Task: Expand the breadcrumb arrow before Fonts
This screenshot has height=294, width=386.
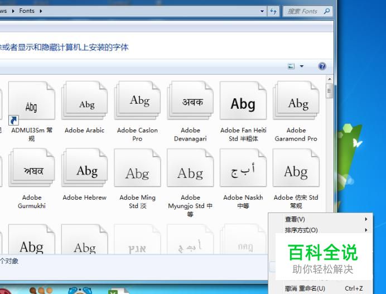Action: [13, 11]
